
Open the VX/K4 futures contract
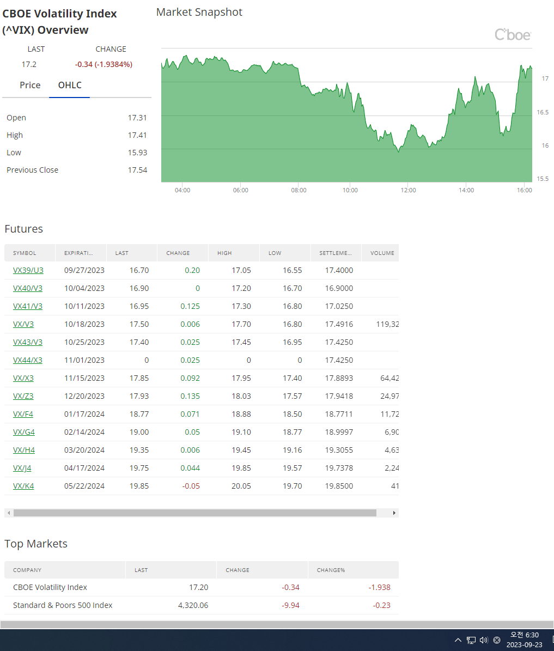tap(23, 486)
